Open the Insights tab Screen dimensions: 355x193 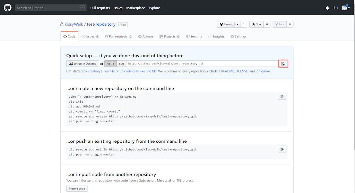pyautogui.click(x=216, y=36)
